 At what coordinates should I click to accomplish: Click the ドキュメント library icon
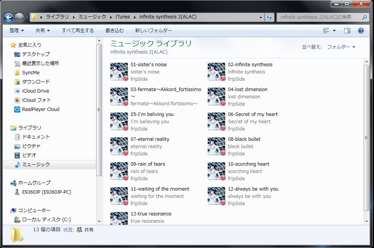[x=17, y=137]
